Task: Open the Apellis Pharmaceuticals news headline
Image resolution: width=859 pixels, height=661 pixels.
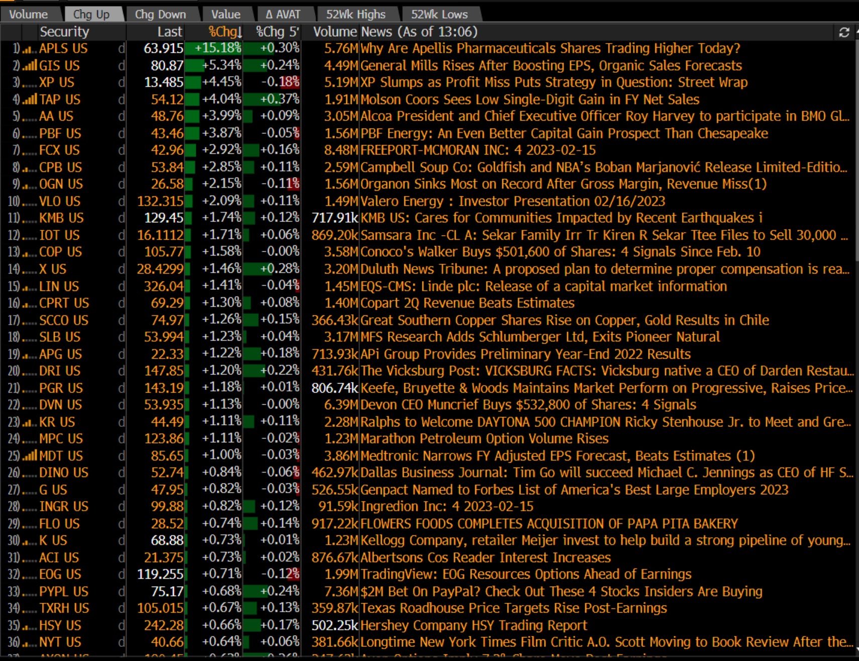Action: coord(551,49)
